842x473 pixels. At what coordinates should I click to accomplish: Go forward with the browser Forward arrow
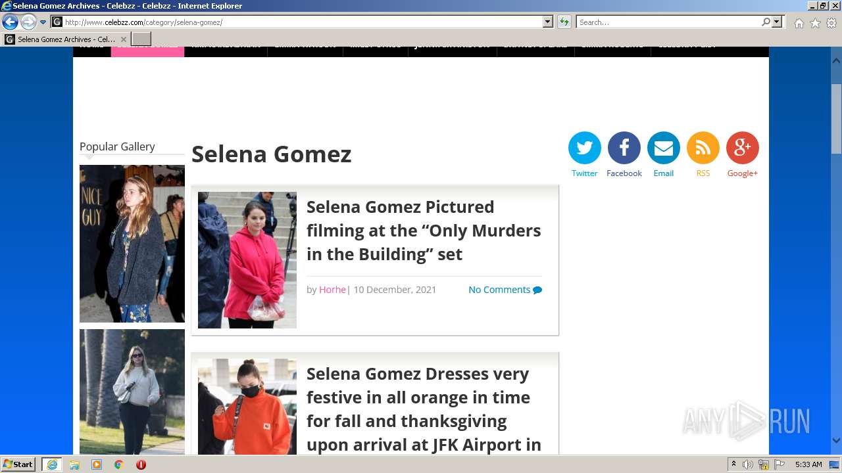click(x=28, y=22)
